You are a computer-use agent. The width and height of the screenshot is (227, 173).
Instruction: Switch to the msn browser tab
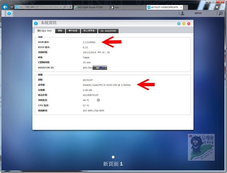[128, 7]
